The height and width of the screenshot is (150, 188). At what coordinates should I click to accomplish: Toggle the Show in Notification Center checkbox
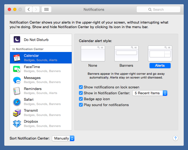tap(81, 93)
